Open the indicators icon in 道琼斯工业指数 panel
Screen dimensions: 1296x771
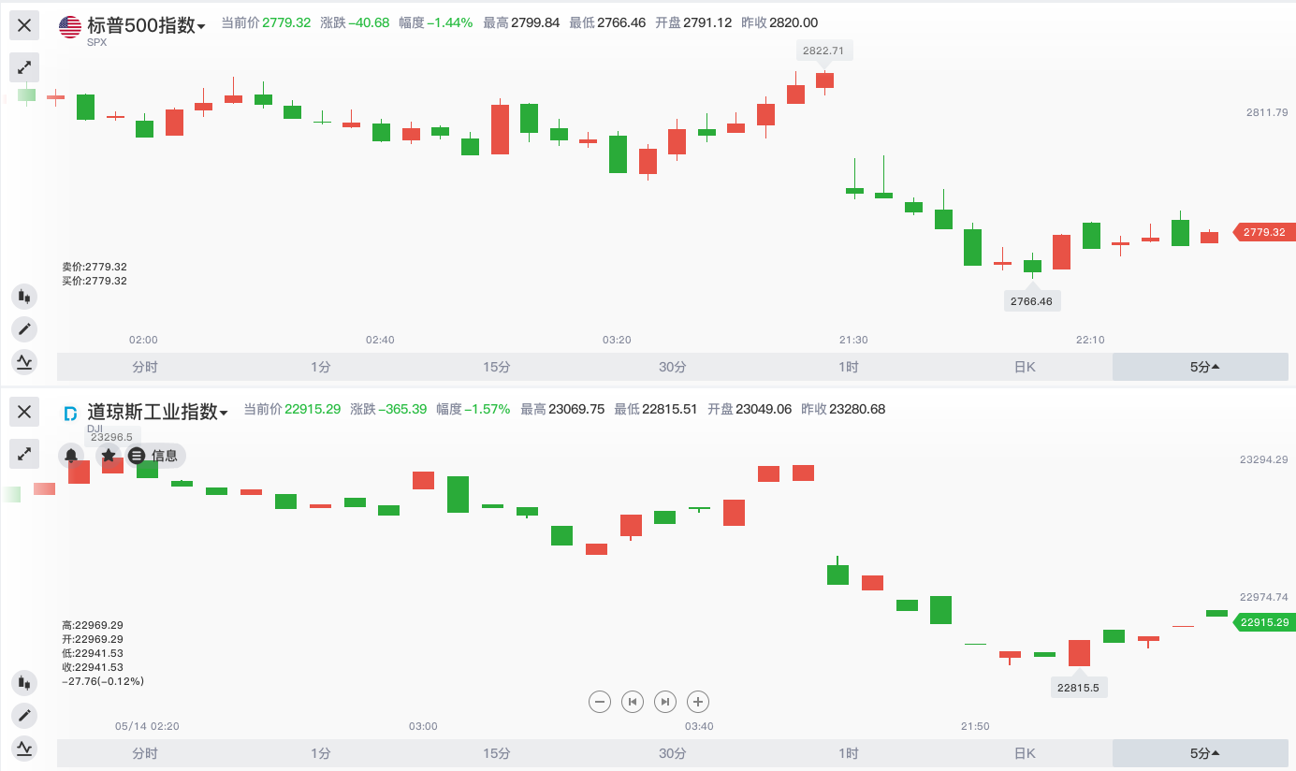click(24, 748)
